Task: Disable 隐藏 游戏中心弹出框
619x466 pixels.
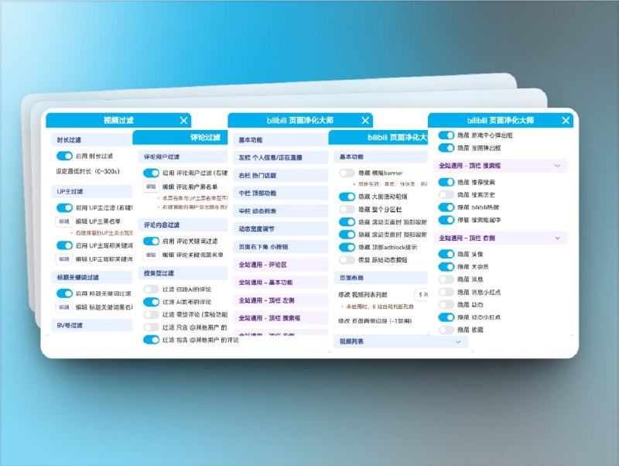Action: 446,134
